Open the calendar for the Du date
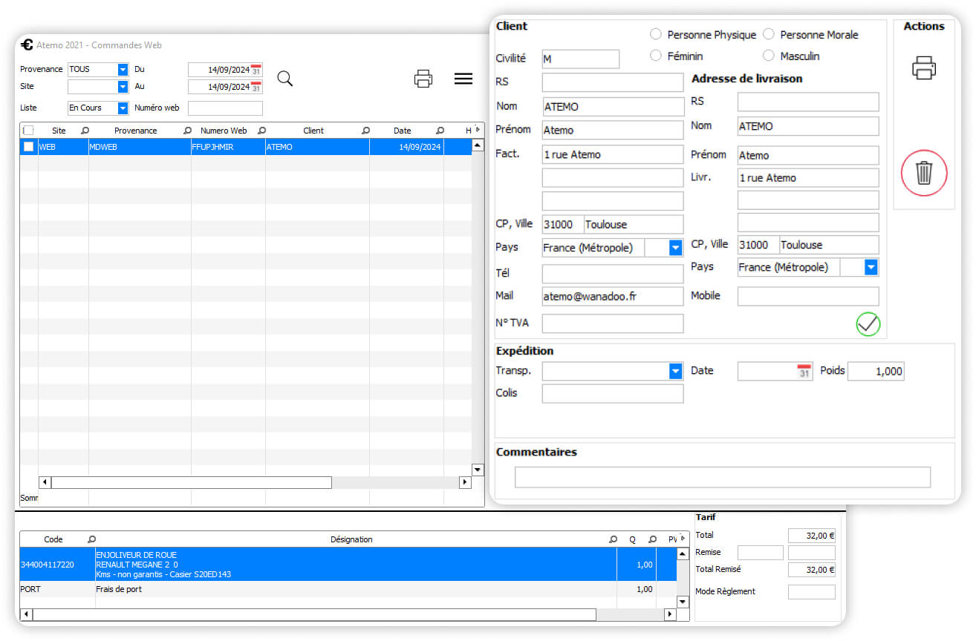976x641 pixels. pos(256,70)
